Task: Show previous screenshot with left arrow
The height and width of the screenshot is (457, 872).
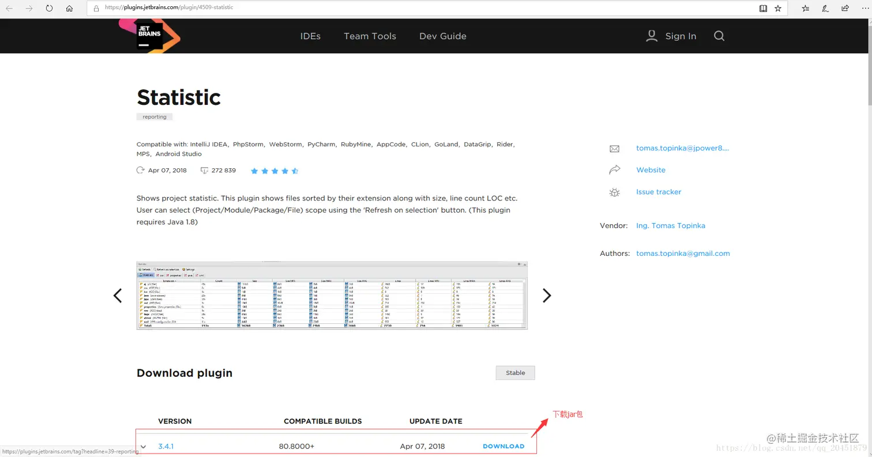Action: pos(118,296)
